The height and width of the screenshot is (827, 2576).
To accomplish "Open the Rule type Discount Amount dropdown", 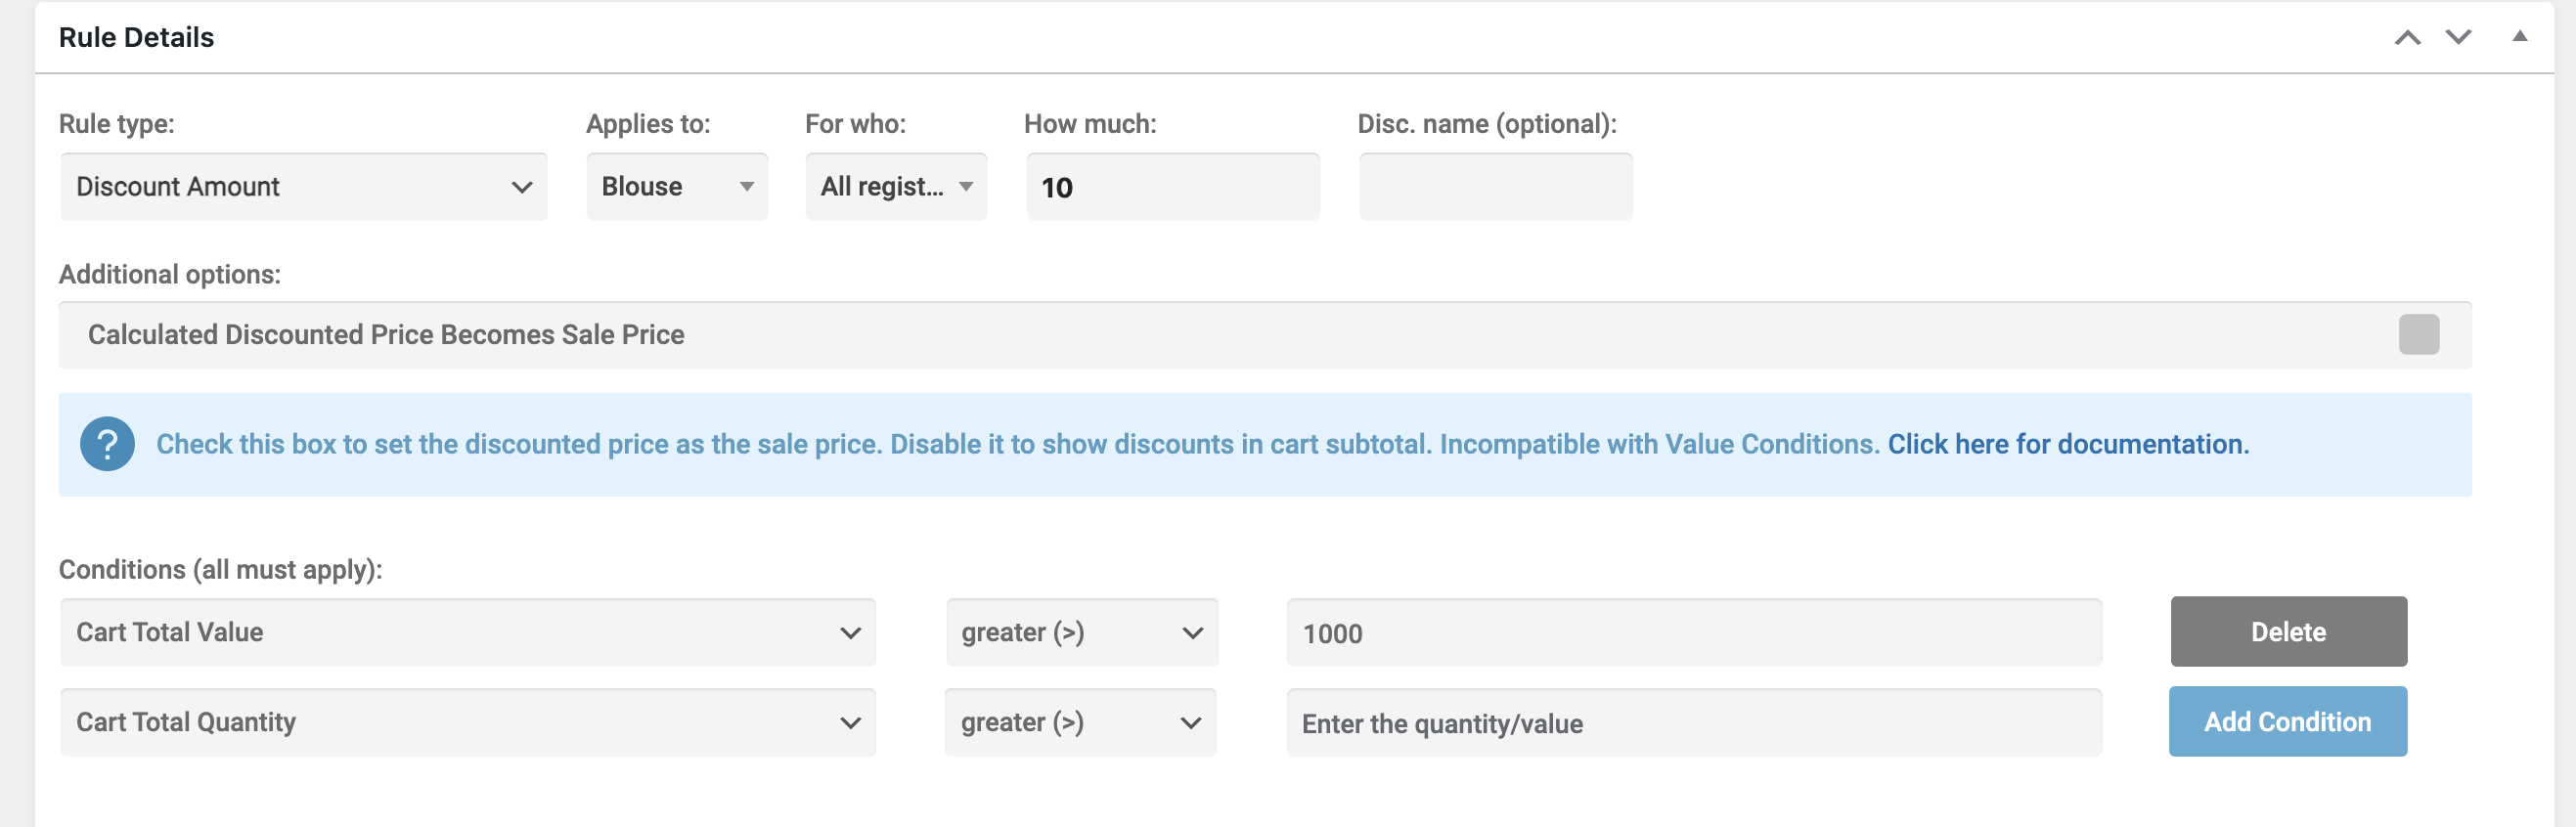I will click(x=304, y=187).
